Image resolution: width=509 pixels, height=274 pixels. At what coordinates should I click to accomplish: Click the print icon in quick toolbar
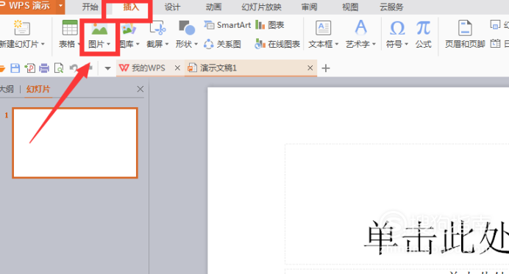[44, 68]
